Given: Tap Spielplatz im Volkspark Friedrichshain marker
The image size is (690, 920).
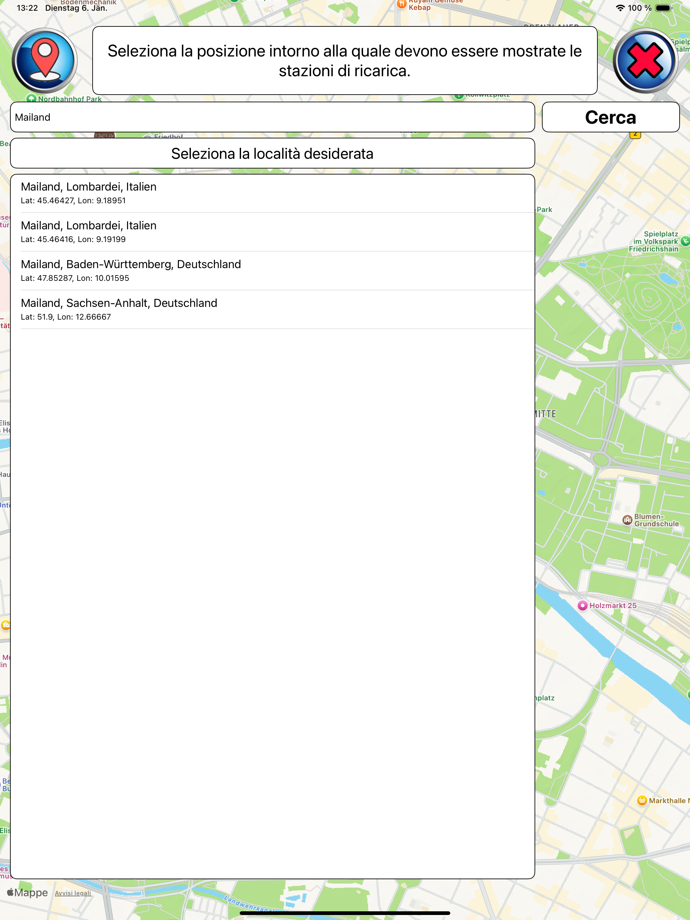Looking at the screenshot, I should point(685,241).
